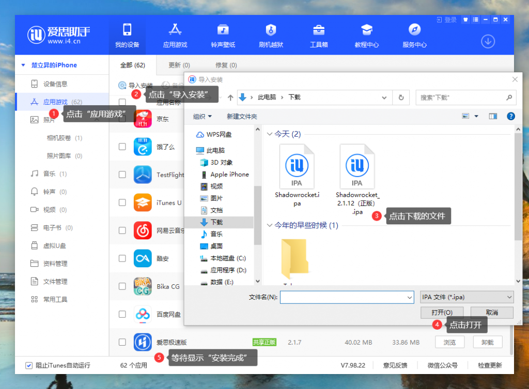This screenshot has width=529, height=389.
Task: Collapse the 今天 (2) group
Action: [x=270, y=134]
